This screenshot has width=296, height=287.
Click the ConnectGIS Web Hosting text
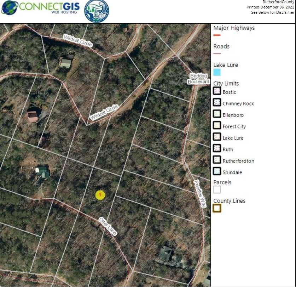(50, 7)
